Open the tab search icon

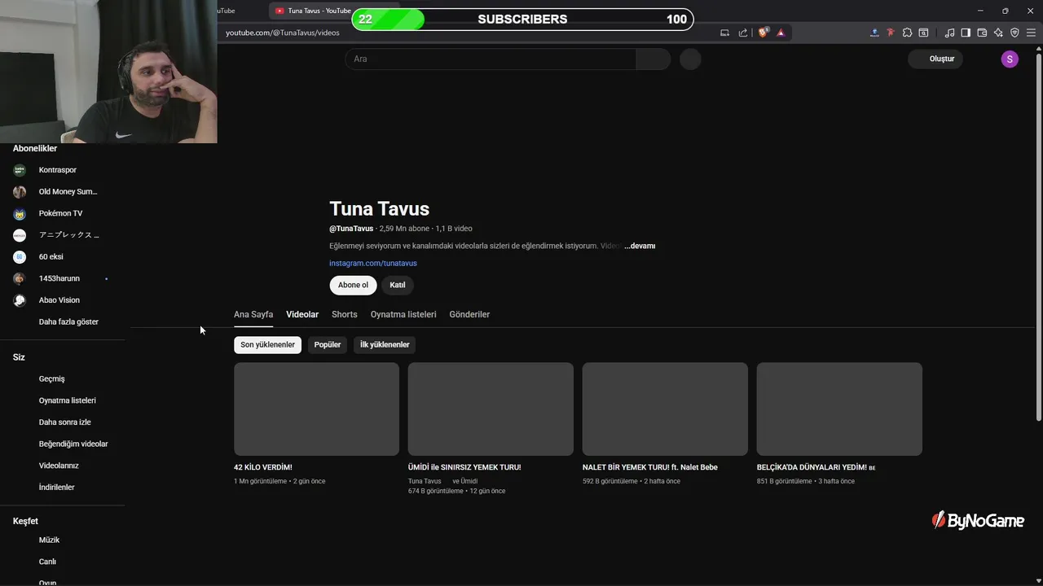[923, 33]
